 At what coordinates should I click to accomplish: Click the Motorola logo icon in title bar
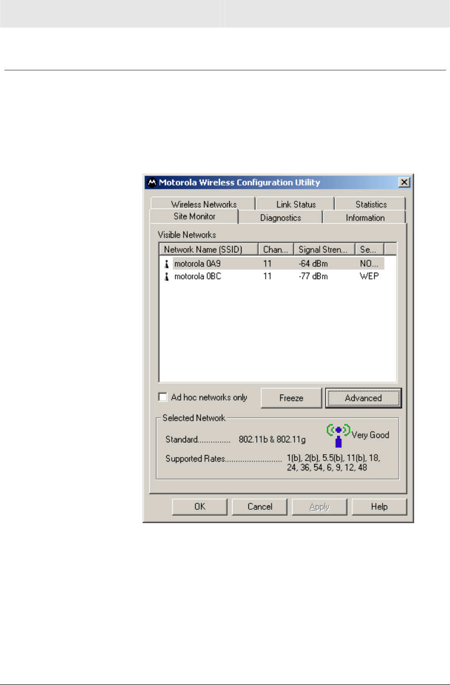[152, 183]
